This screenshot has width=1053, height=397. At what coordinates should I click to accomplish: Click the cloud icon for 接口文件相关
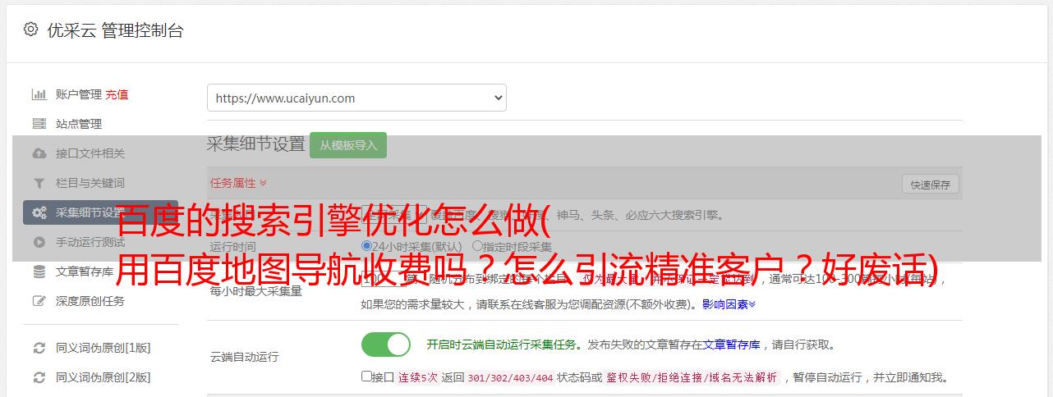coord(39,153)
